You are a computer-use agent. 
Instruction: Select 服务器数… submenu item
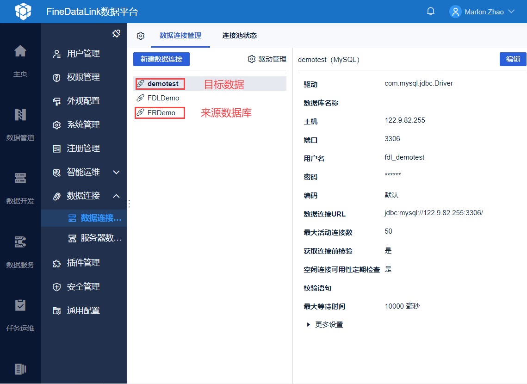pyautogui.click(x=84, y=238)
